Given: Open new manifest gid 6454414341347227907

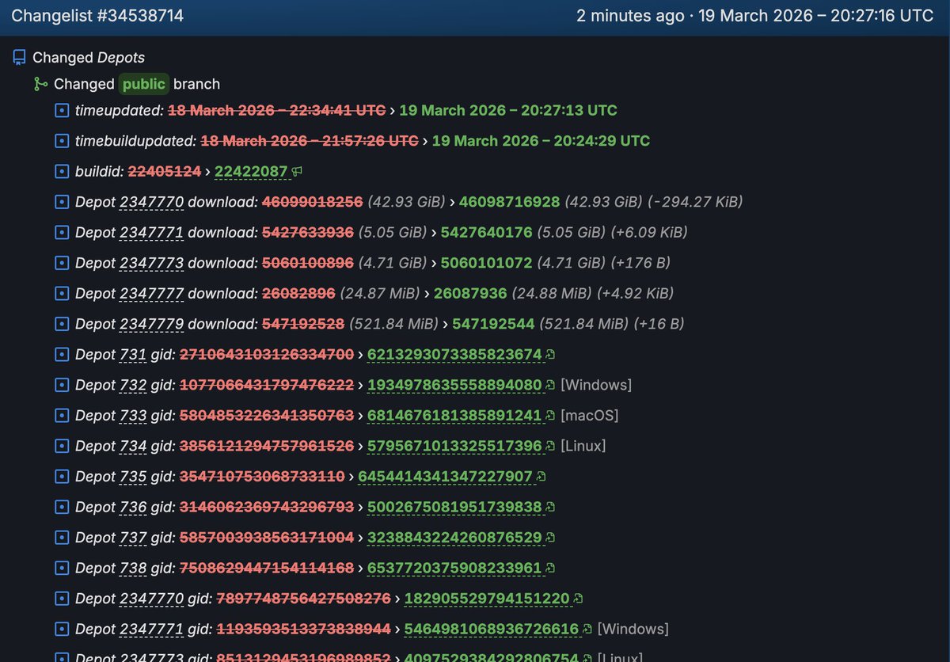Looking at the screenshot, I should 445,476.
